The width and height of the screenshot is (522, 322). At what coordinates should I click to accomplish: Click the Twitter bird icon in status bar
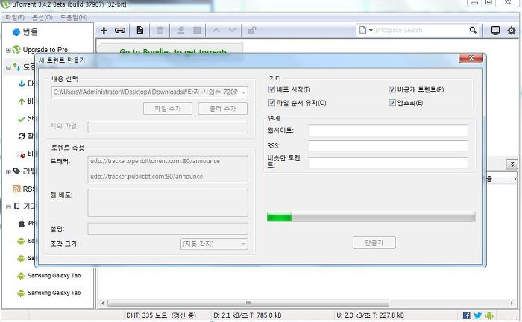click(x=478, y=315)
